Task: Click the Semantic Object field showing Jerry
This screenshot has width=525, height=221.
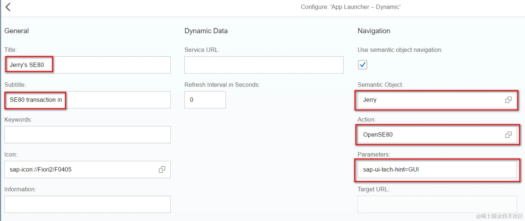Action: coord(437,100)
